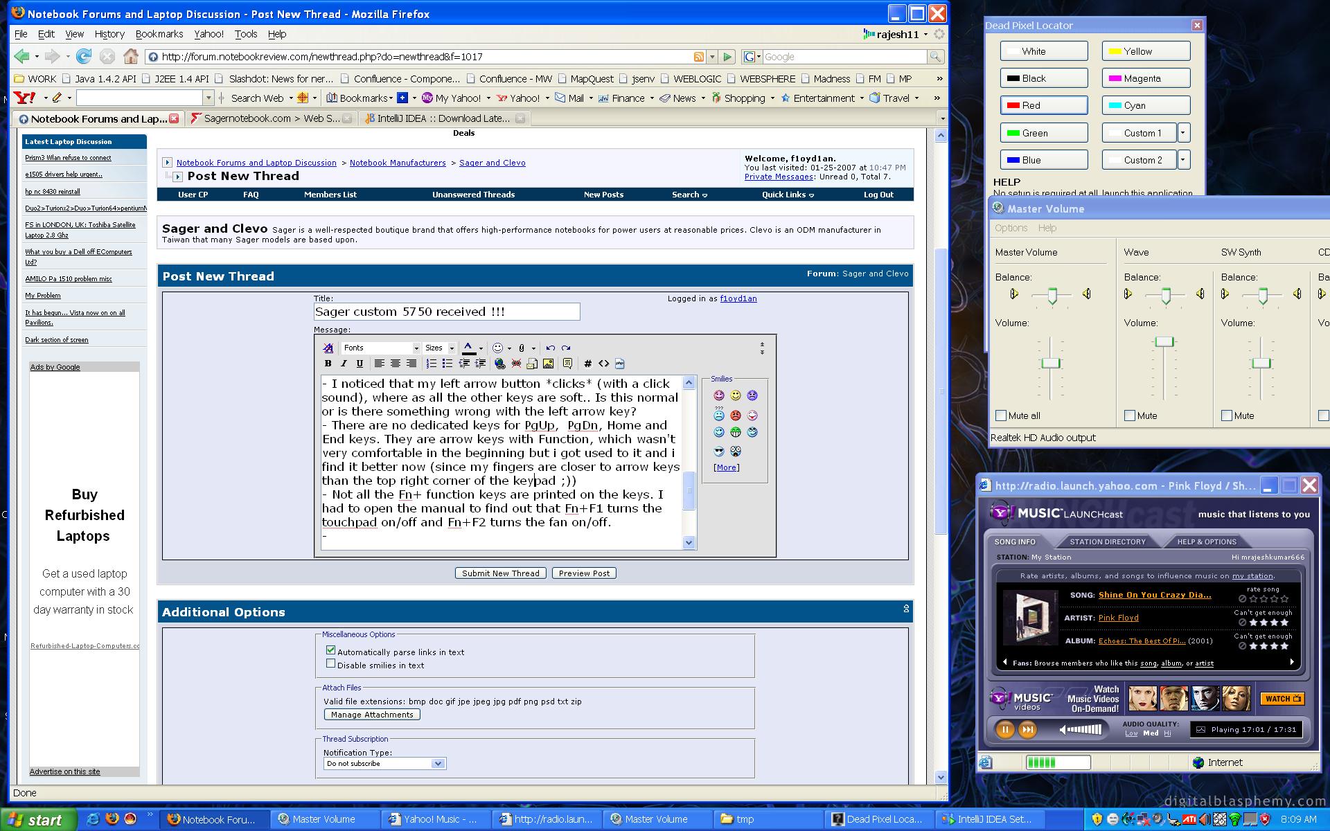Viewport: 1330px width, 831px height.
Task: Uncheck Automatically parse links in text
Action: click(330, 650)
